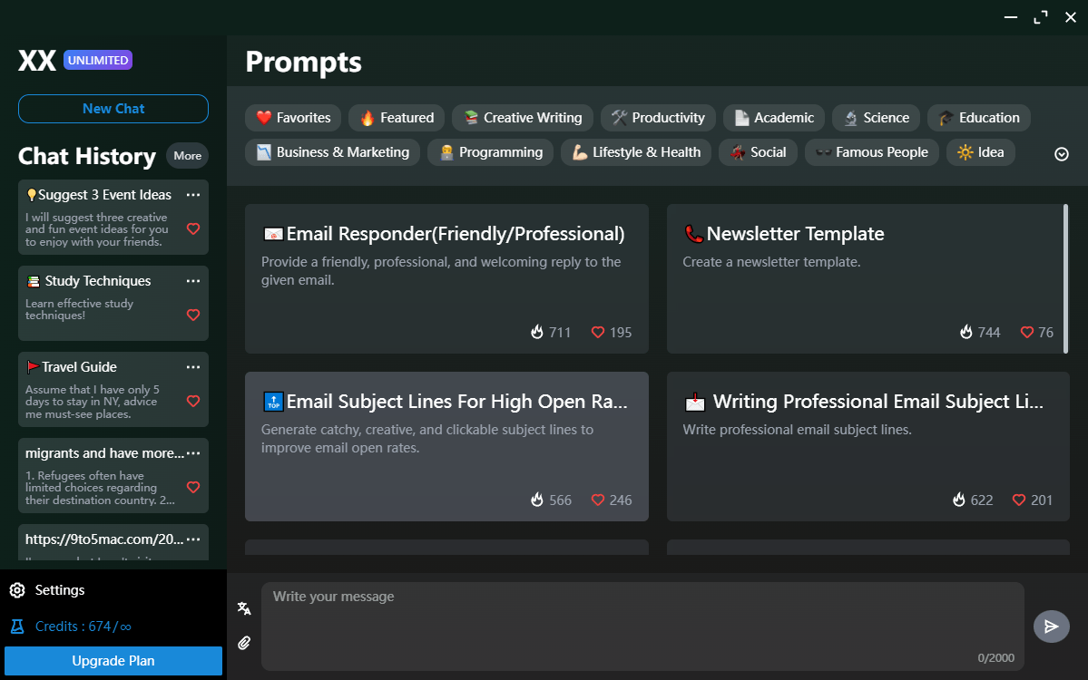Click the Settings gear icon
The height and width of the screenshot is (680, 1088).
tap(17, 590)
